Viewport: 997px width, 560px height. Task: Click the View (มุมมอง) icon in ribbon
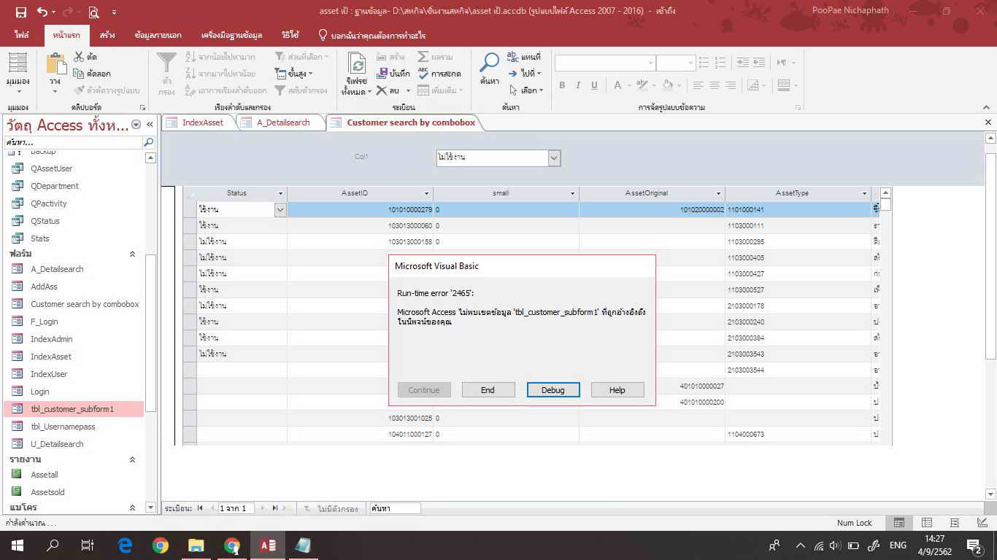pyautogui.click(x=18, y=64)
